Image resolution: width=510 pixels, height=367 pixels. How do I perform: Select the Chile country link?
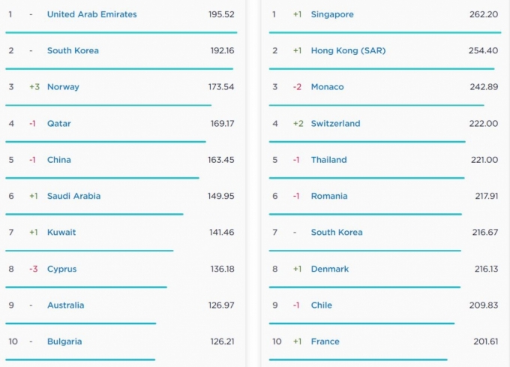click(321, 305)
